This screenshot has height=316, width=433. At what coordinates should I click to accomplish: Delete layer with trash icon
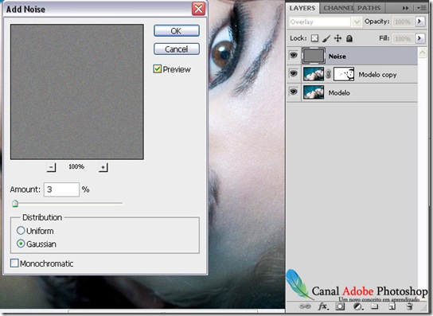410,306
